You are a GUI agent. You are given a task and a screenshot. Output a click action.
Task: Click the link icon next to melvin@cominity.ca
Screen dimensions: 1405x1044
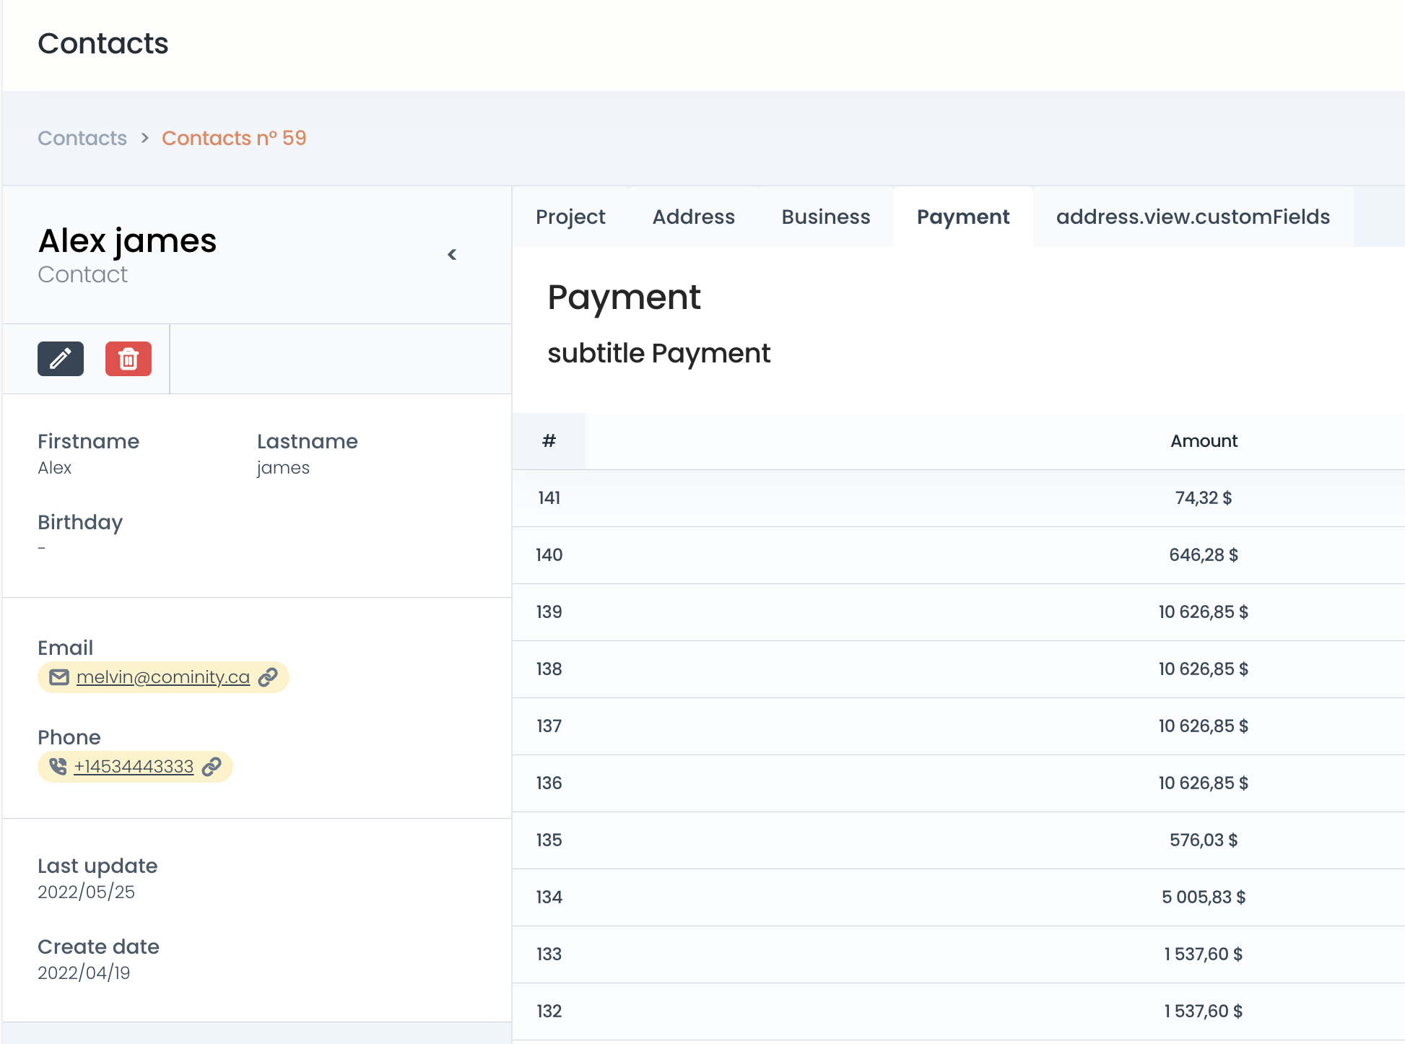point(268,677)
